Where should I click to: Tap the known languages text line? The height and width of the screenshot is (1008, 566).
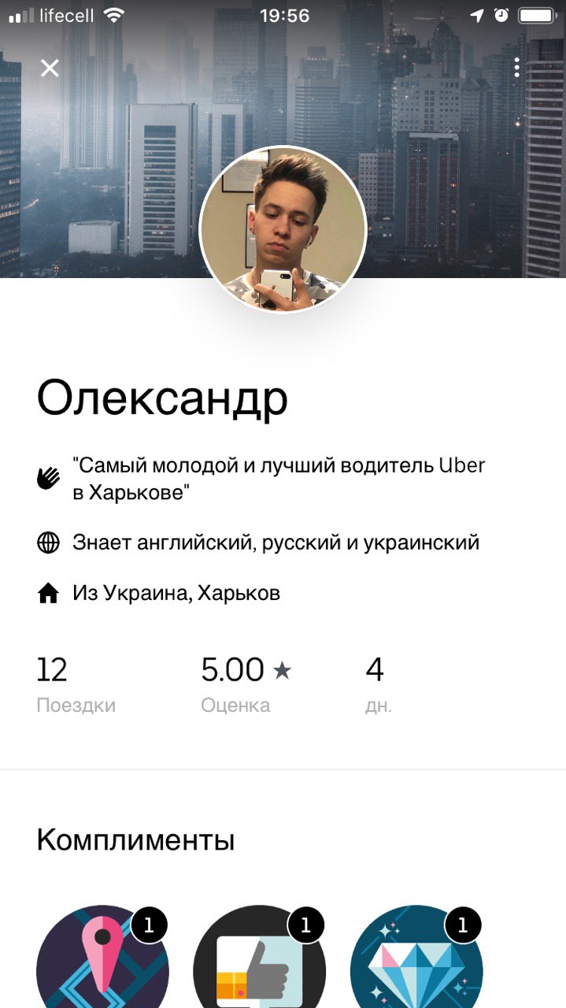[276, 543]
